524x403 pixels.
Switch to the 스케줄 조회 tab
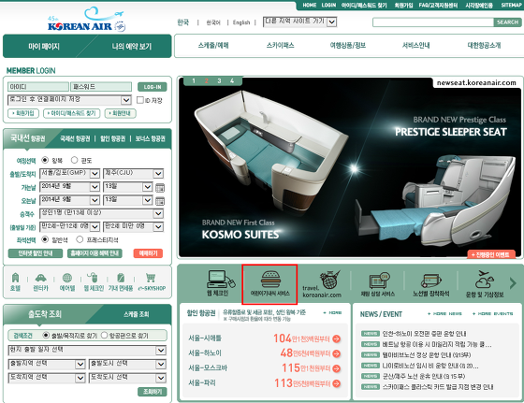pyautogui.click(x=136, y=314)
